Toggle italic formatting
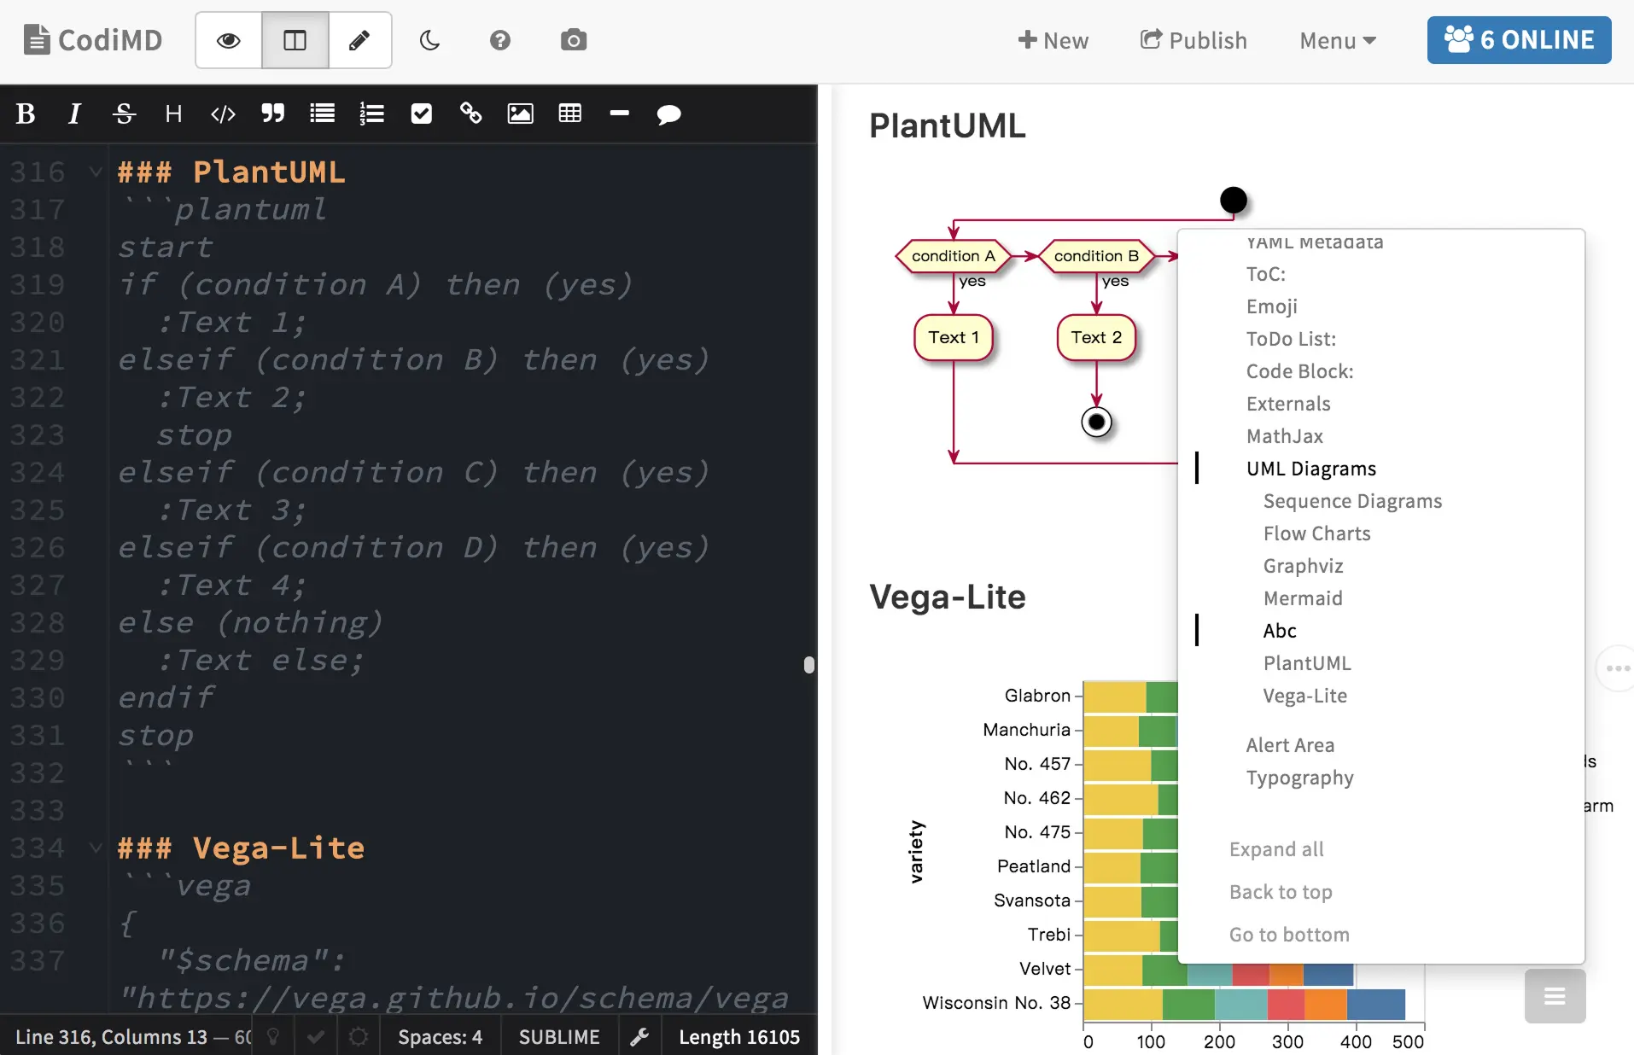 73,114
